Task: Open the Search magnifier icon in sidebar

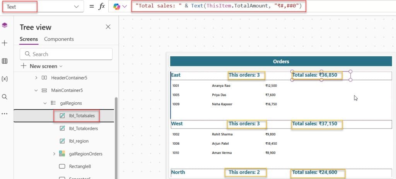Action: point(5,97)
